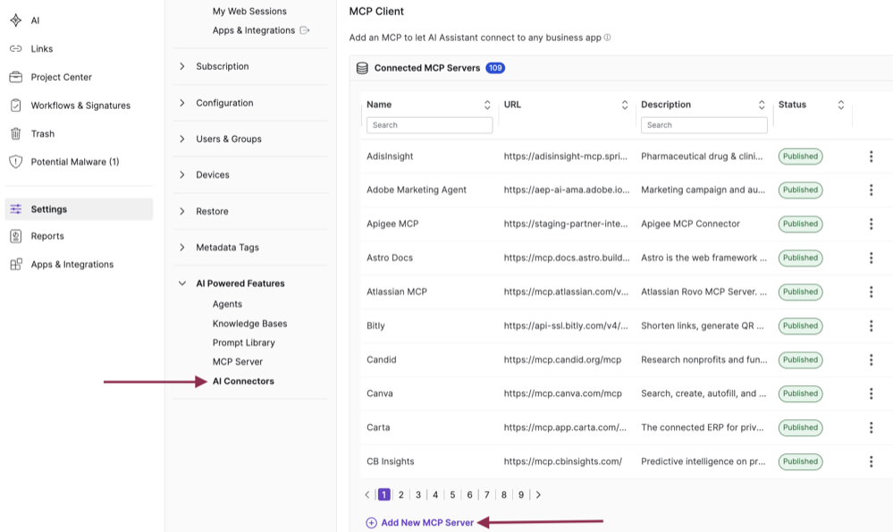The height and width of the screenshot is (532, 893).
Task: Click the Project Center briefcase icon
Action: click(16, 77)
